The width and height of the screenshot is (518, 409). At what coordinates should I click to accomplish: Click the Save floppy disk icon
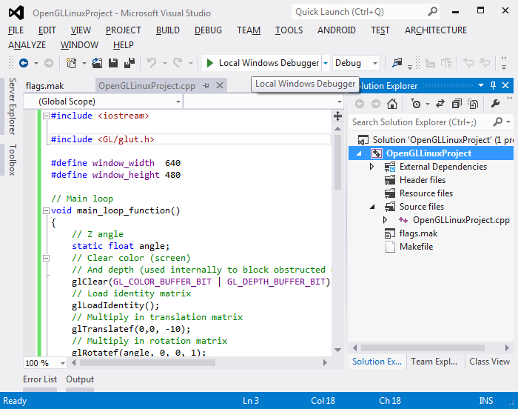[x=113, y=63]
